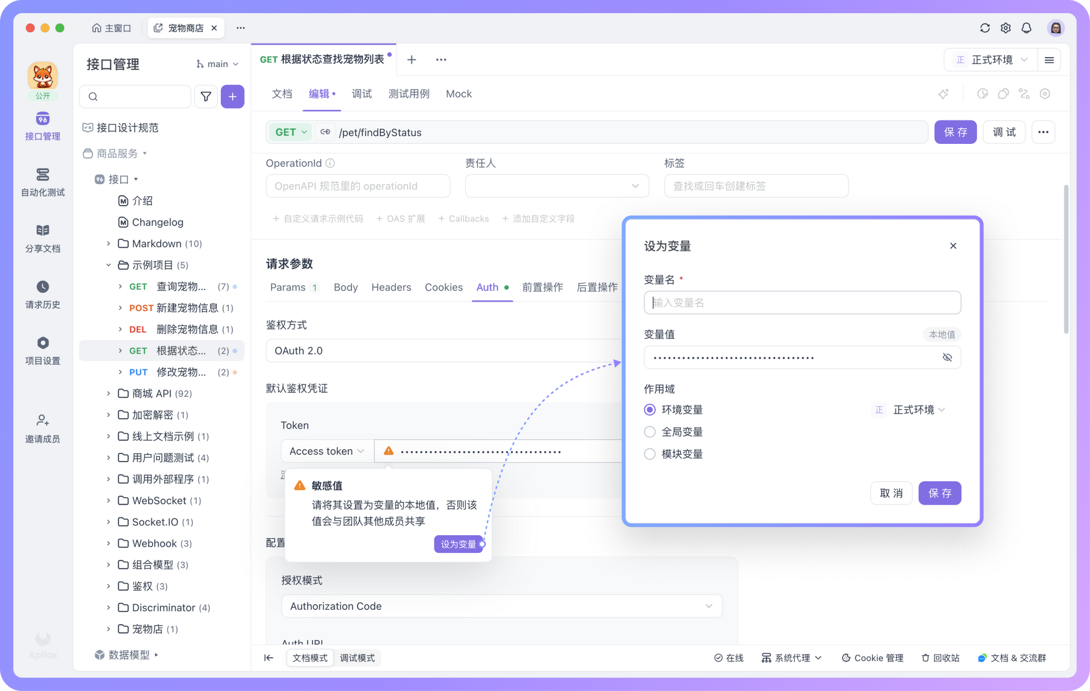Switch to the Mock tab
This screenshot has height=691, width=1090.
(458, 93)
